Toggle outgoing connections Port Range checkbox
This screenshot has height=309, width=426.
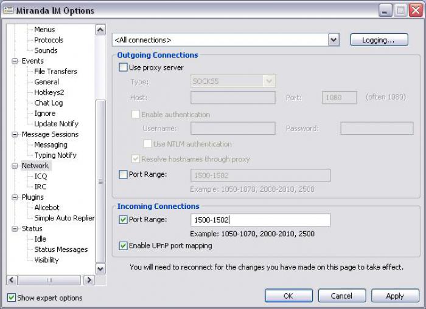pos(123,174)
